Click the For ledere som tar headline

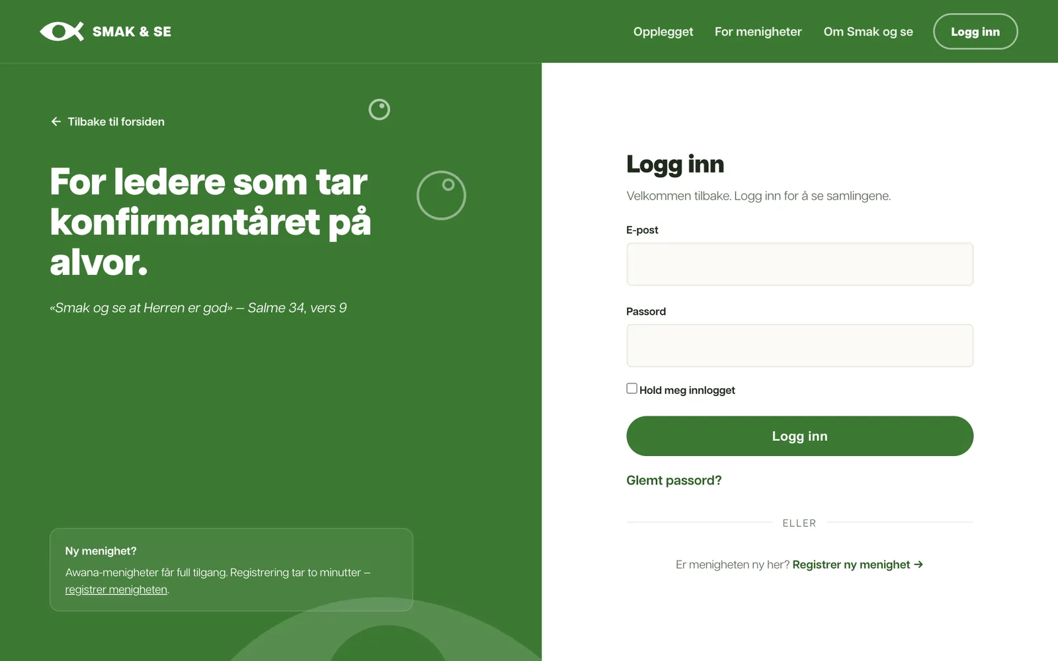(x=210, y=221)
